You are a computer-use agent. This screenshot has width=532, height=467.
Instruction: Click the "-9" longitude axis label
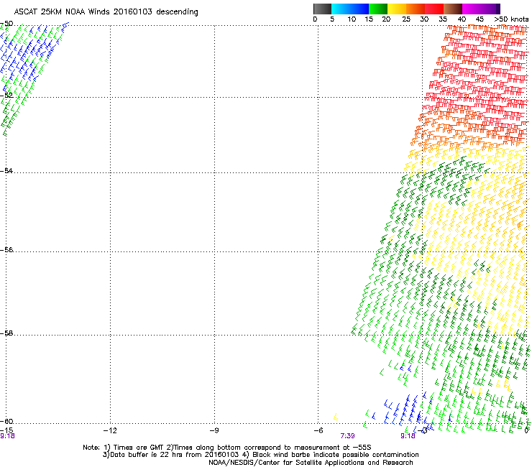(x=214, y=430)
